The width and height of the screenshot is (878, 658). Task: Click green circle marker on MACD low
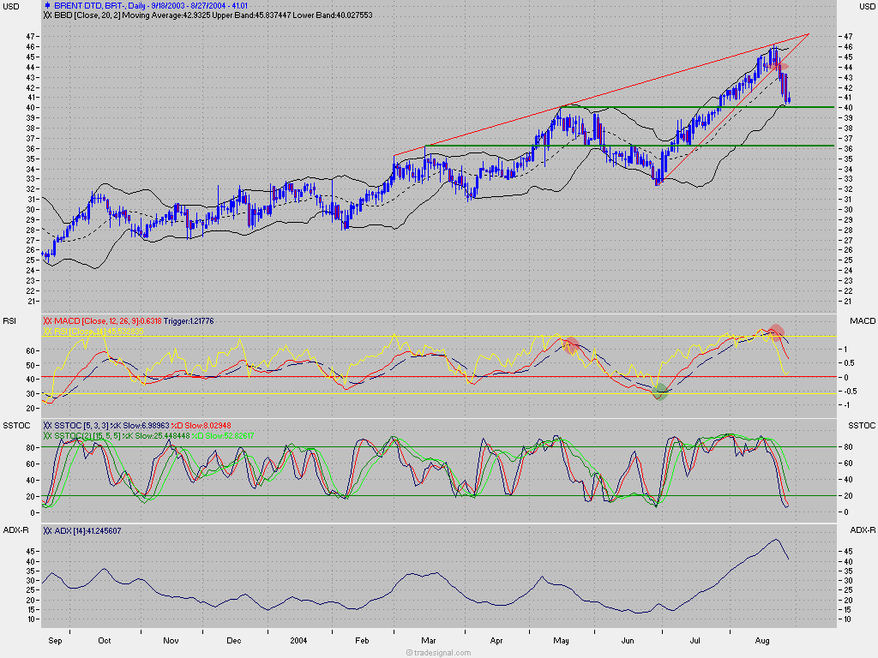click(659, 392)
